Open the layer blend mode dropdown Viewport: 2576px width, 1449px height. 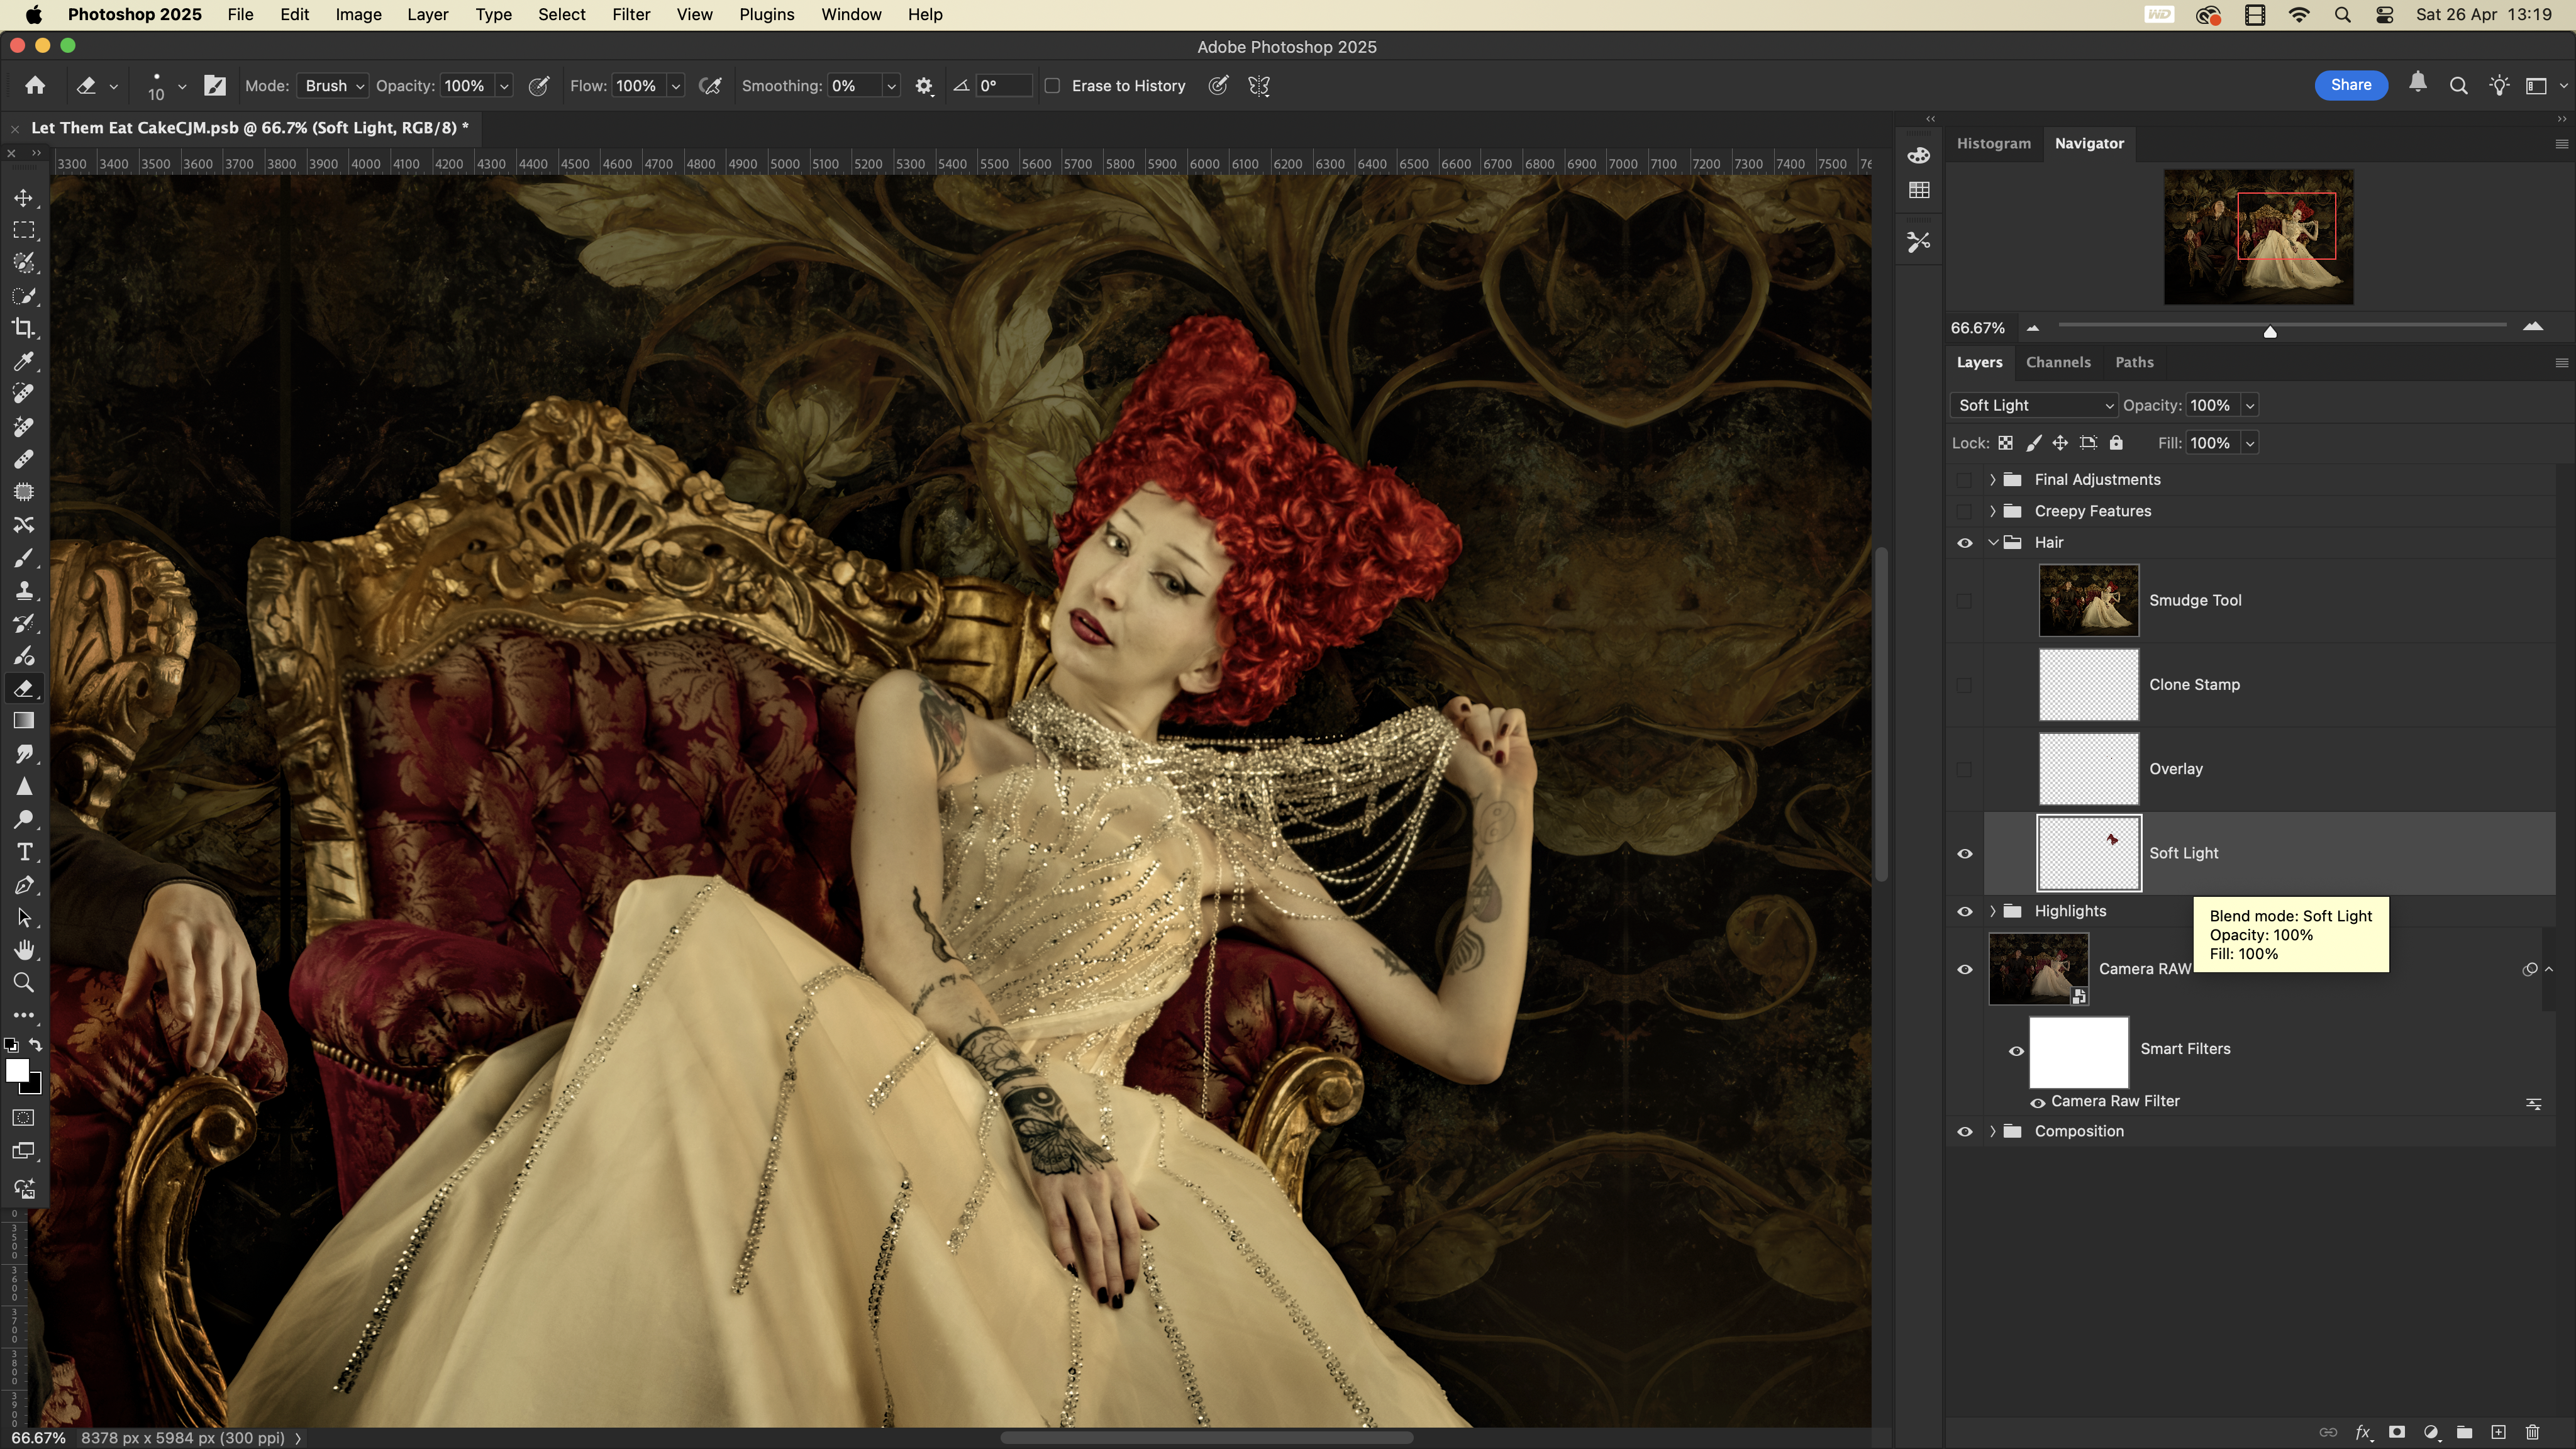point(2034,405)
